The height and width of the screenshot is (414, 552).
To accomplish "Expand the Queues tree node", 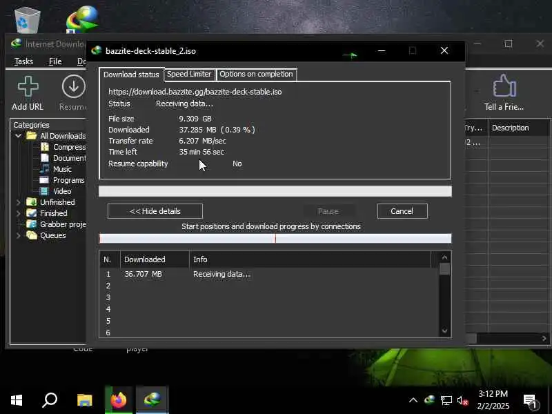I will coord(19,235).
